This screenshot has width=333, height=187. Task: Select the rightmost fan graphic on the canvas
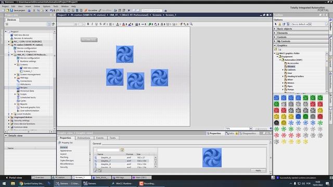click(x=159, y=77)
